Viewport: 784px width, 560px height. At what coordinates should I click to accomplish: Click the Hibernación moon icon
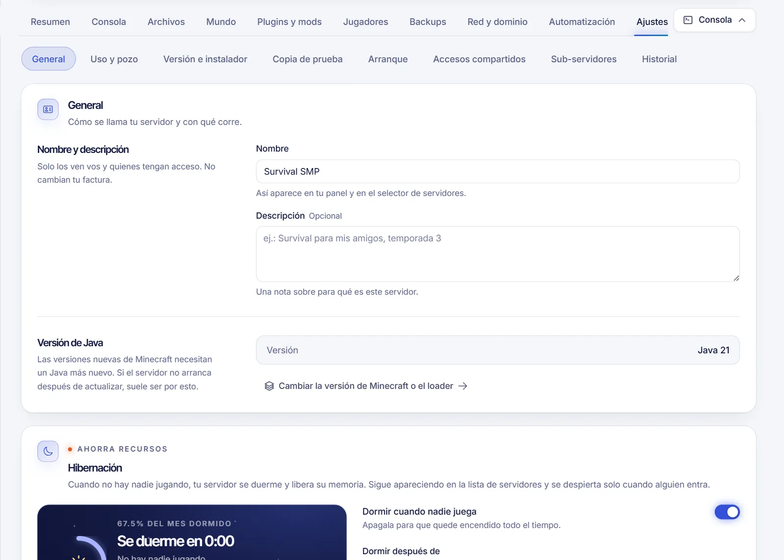48,451
